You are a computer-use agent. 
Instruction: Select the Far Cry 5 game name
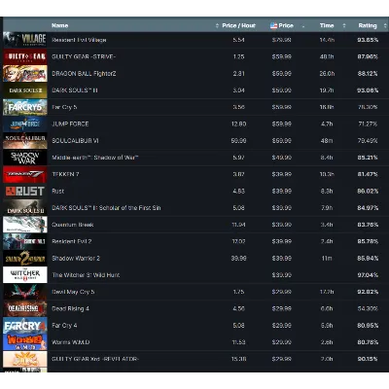(x=64, y=107)
